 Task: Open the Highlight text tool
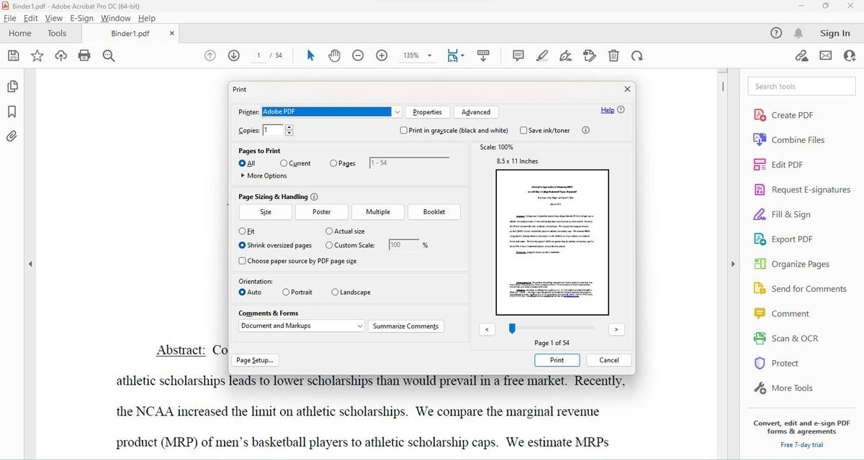542,55
